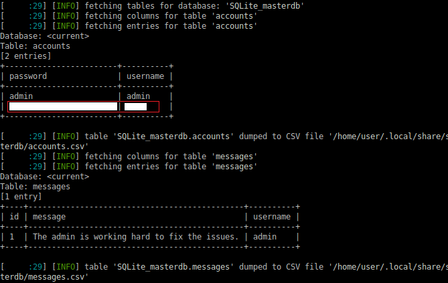Click the admin password cell
Viewport: 448px width, 283px height.
[21, 96]
